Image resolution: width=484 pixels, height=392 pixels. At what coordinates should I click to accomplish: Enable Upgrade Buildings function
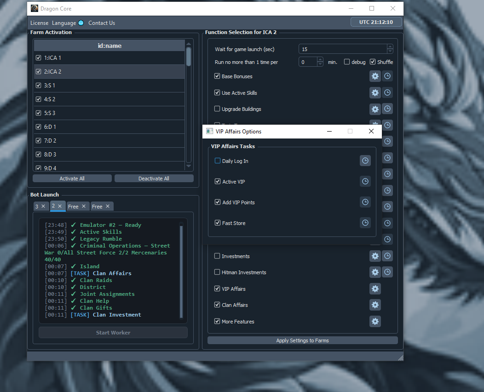pyautogui.click(x=217, y=109)
